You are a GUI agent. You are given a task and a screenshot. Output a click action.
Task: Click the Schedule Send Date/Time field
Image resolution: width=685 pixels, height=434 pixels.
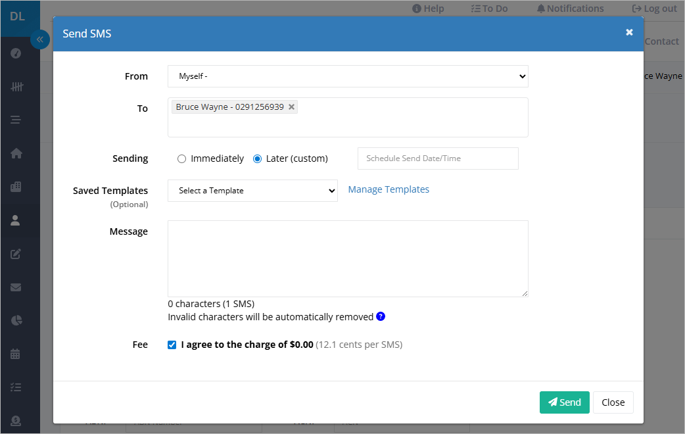pyautogui.click(x=438, y=158)
